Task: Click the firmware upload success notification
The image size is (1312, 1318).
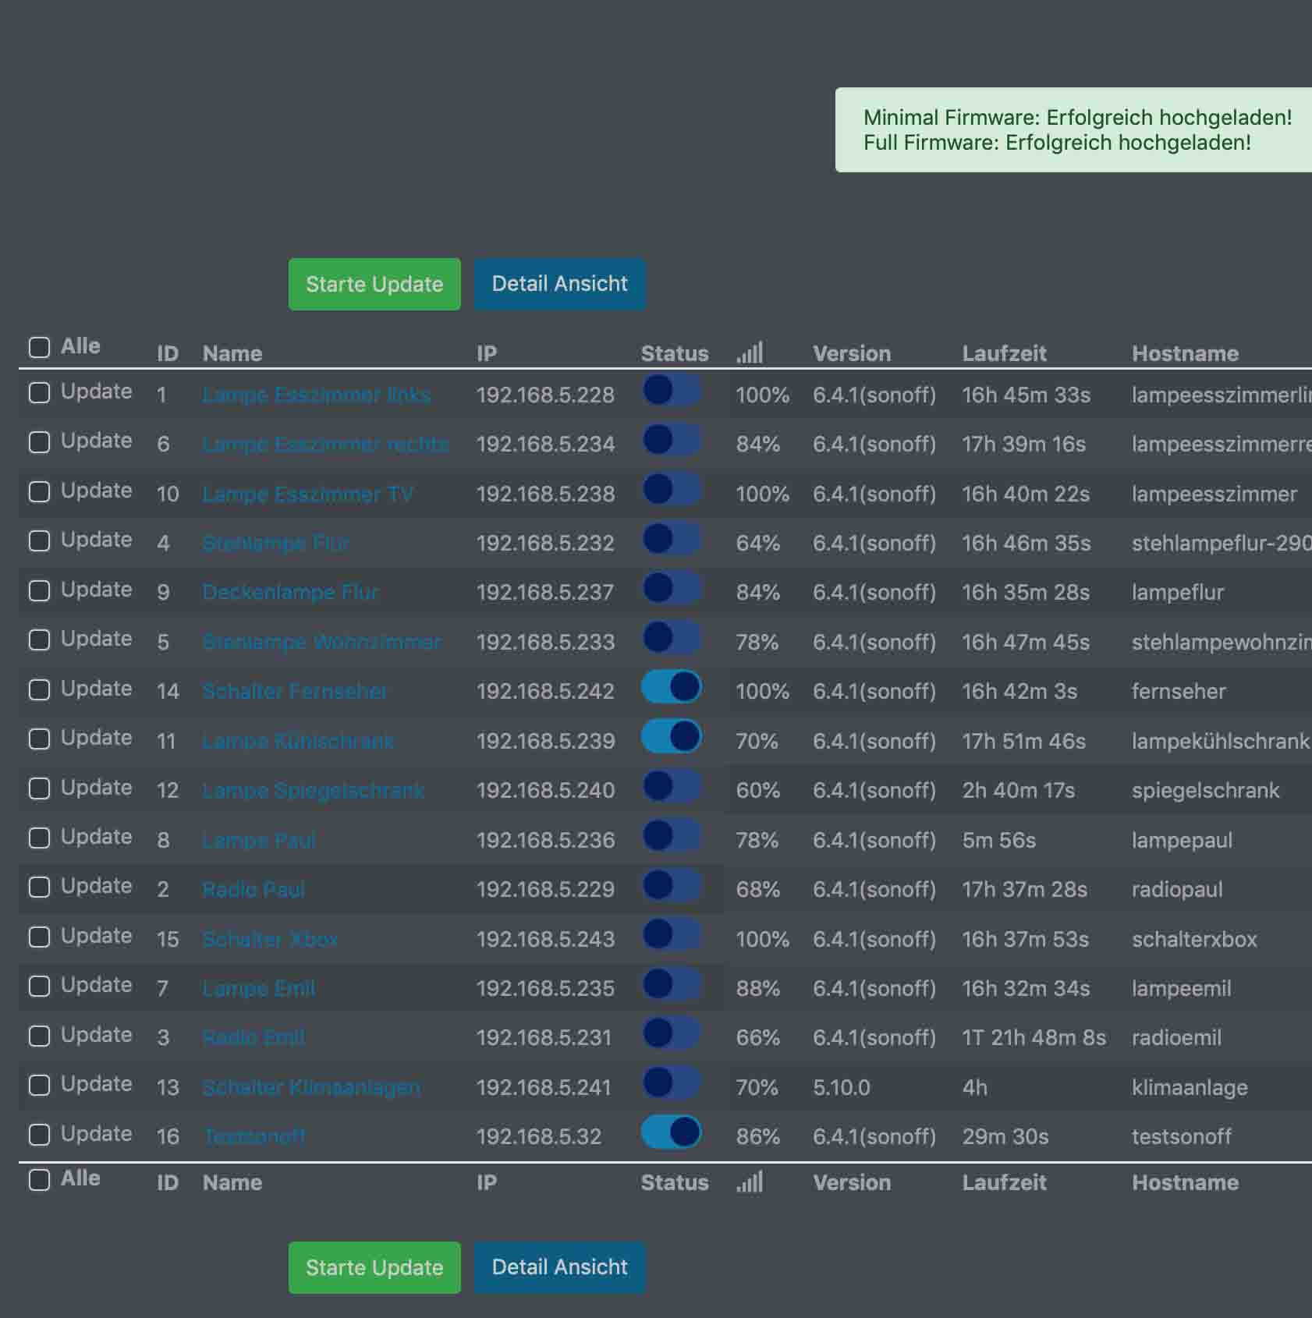Action: pos(1076,130)
